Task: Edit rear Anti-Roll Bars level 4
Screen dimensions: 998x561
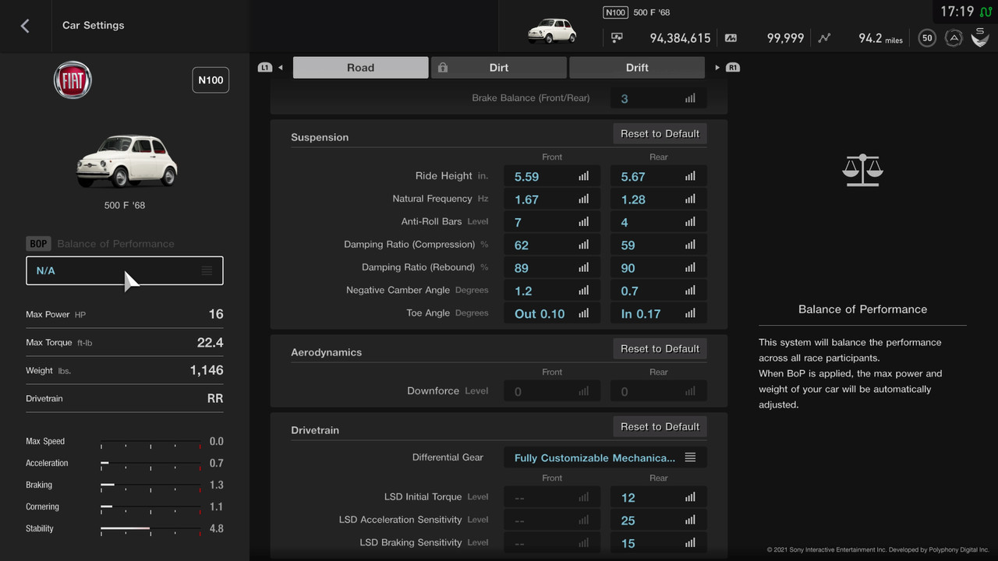Action: coord(659,222)
